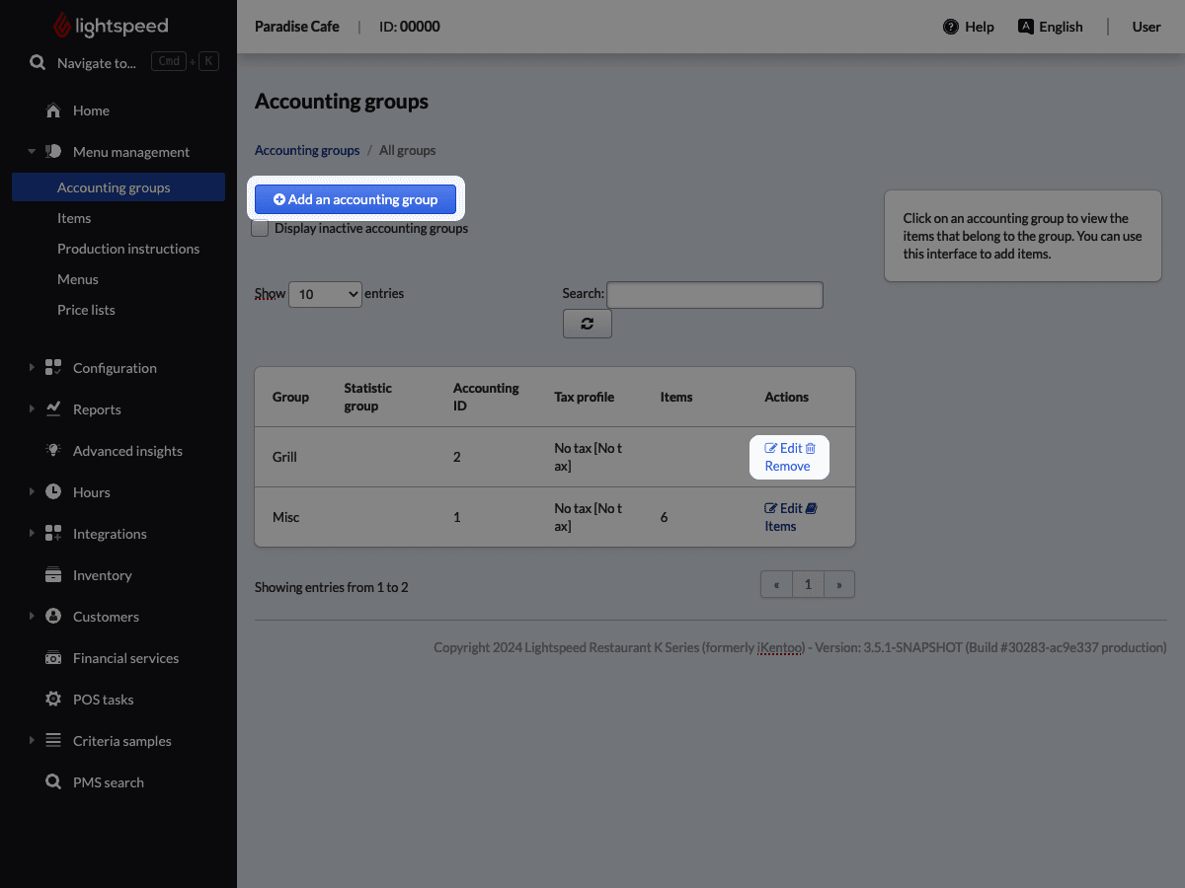This screenshot has height=888, width=1185.
Task: Click the refresh icon below the search field
Action: tap(587, 323)
